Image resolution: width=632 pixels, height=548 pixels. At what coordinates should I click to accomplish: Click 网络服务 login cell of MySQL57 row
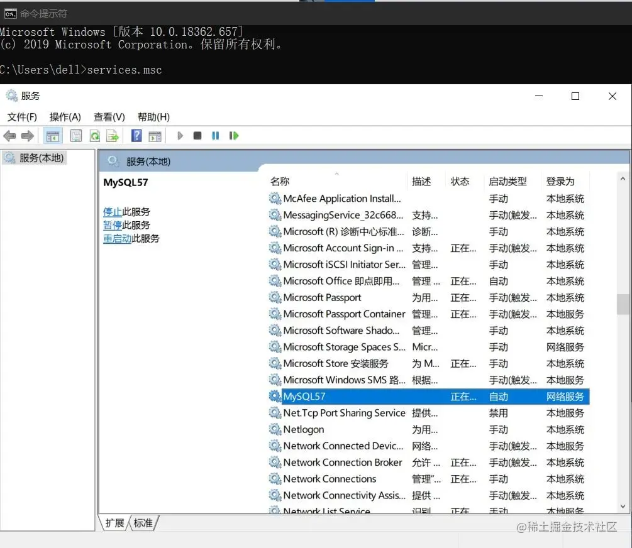[565, 397]
